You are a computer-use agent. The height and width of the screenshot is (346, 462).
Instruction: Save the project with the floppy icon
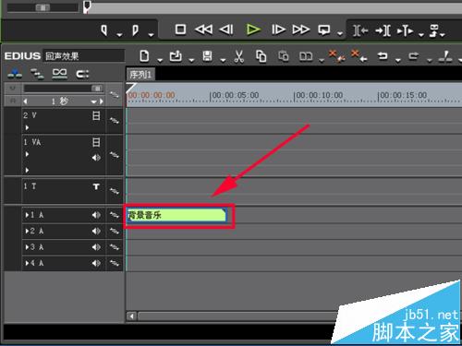(207, 56)
